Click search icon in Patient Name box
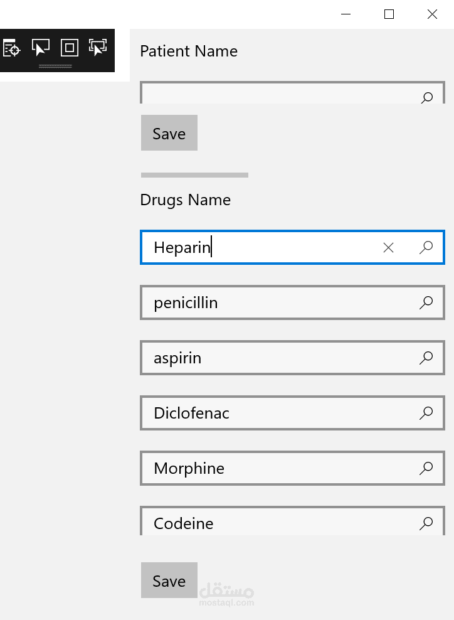The image size is (454, 620). [426, 98]
